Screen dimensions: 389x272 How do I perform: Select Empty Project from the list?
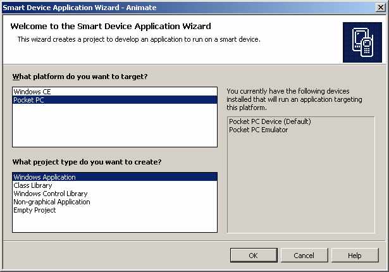coord(35,211)
